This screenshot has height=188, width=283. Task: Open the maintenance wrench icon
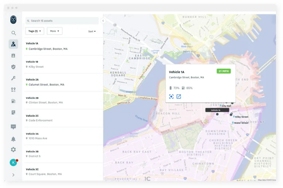pos(13,78)
